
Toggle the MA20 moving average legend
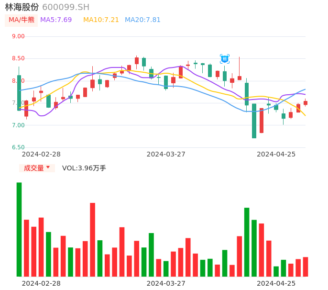click(x=142, y=20)
